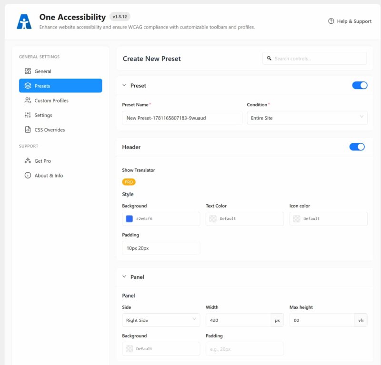This screenshot has width=381, height=365.
Task: Click the CSS Overrides file icon
Action: click(x=28, y=129)
